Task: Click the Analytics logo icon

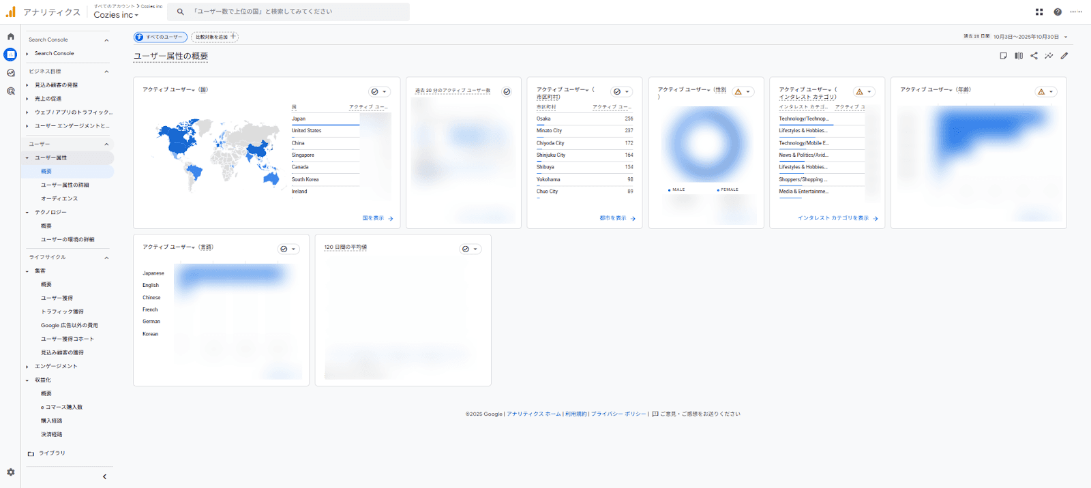Action: 10,12
